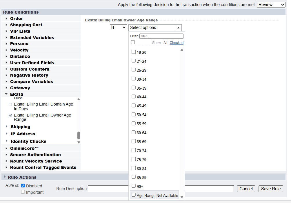
Task: Click the Ekata list scrollbar thumb
Action: point(79,135)
